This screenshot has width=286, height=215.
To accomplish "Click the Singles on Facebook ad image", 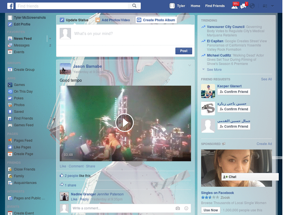I will pos(236,168).
